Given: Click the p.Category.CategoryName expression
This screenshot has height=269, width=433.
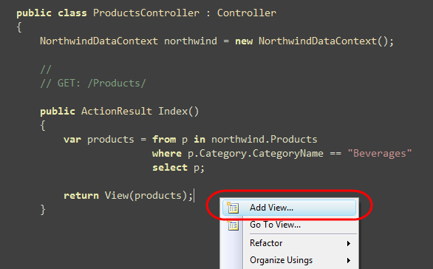Looking at the screenshot, I should [x=256, y=154].
